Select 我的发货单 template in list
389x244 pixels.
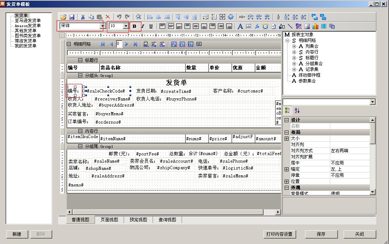point(25,46)
